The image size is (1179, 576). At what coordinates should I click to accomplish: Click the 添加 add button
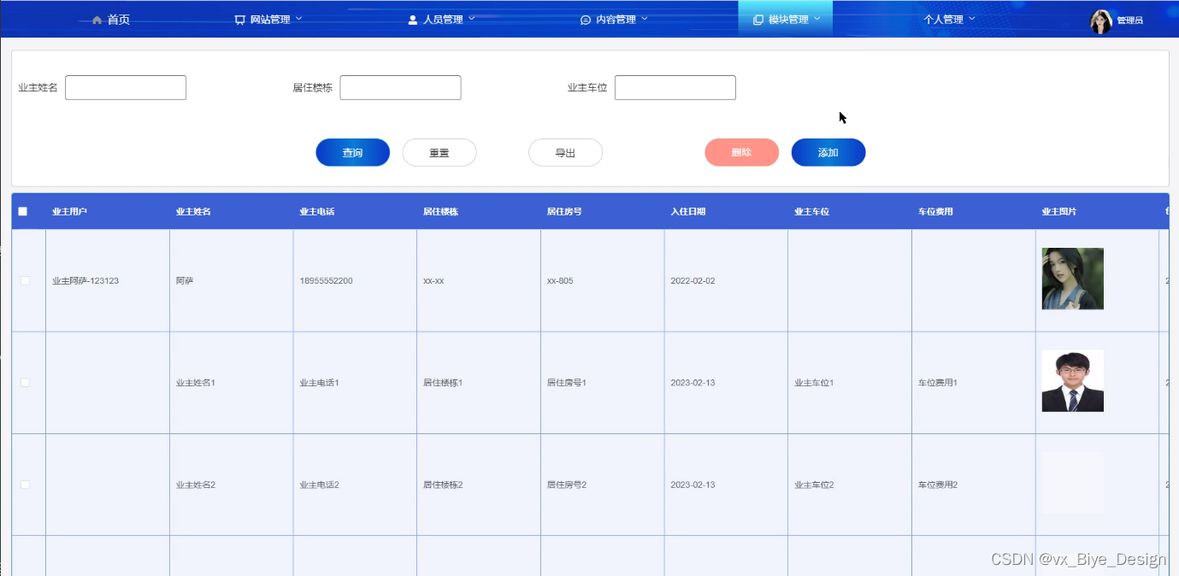[828, 153]
